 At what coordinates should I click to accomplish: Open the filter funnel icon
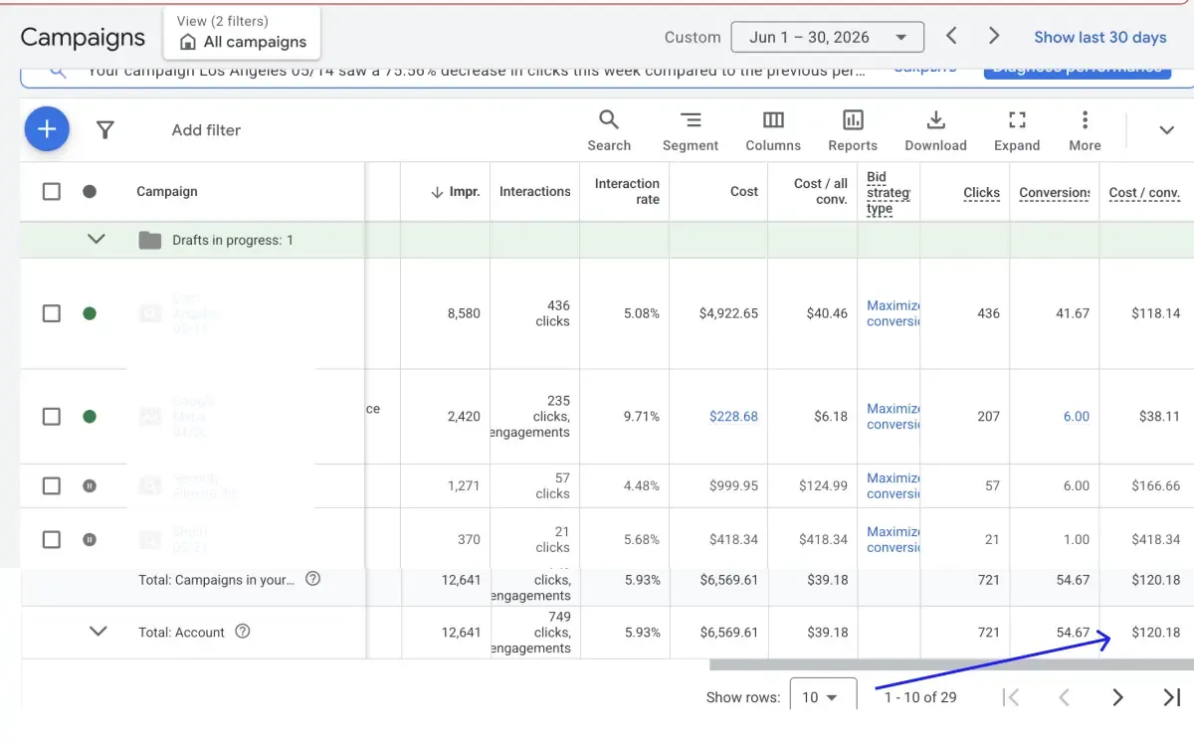104,129
